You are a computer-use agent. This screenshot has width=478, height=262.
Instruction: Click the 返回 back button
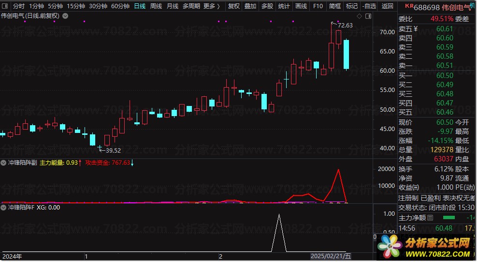pos(387,6)
